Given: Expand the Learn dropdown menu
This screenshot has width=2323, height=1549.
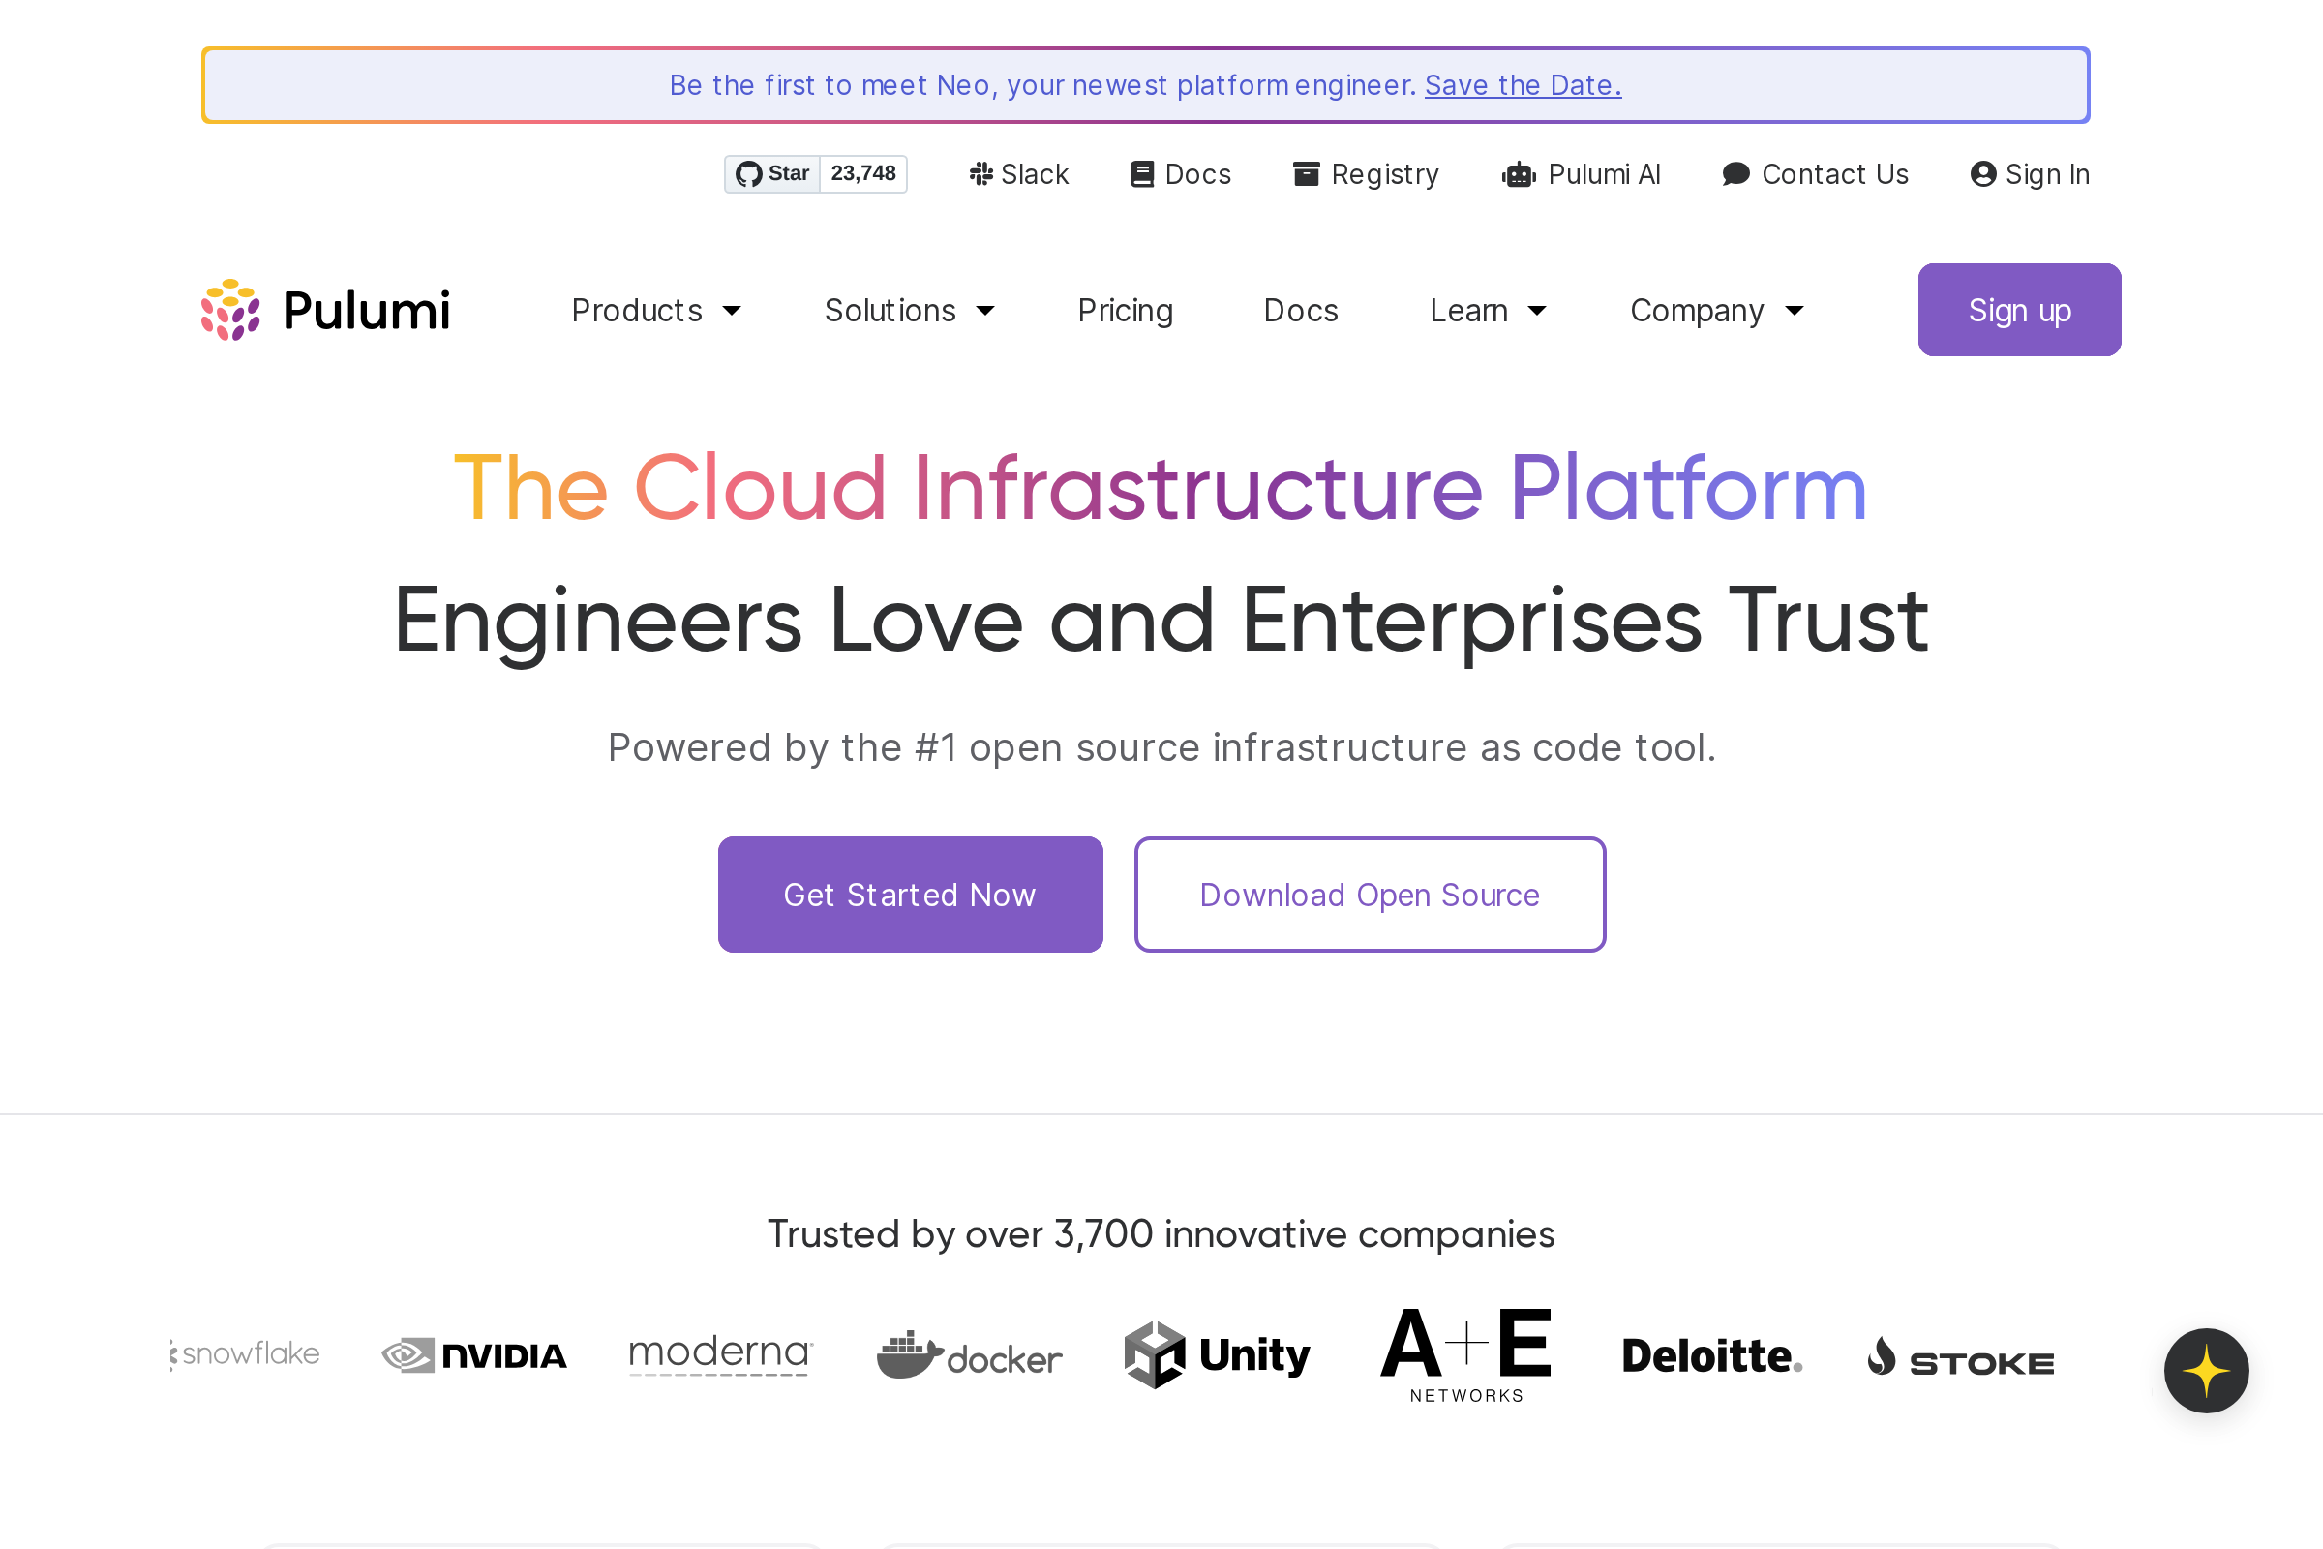Looking at the screenshot, I should [x=1488, y=310].
